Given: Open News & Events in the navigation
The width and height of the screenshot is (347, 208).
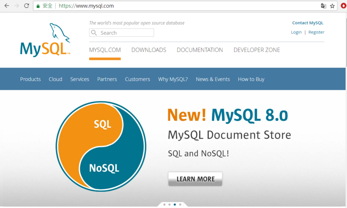Looking at the screenshot, I should 213,79.
